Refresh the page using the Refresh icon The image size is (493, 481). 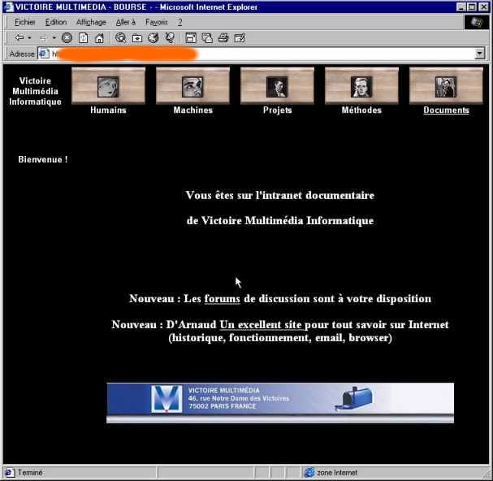point(84,38)
